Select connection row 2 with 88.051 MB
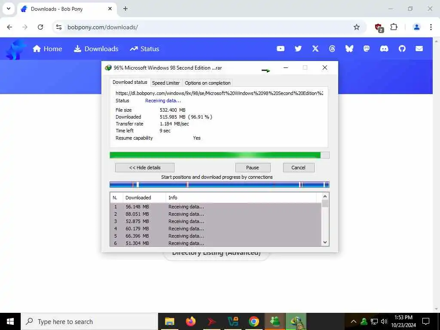This screenshot has height=330, width=440. tap(216, 214)
